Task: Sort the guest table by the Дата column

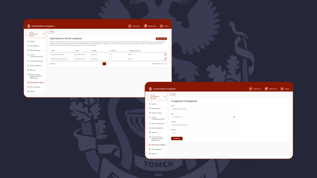Action: pos(76,51)
